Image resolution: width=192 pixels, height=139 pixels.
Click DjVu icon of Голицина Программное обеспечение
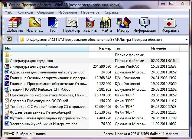point(7,83)
